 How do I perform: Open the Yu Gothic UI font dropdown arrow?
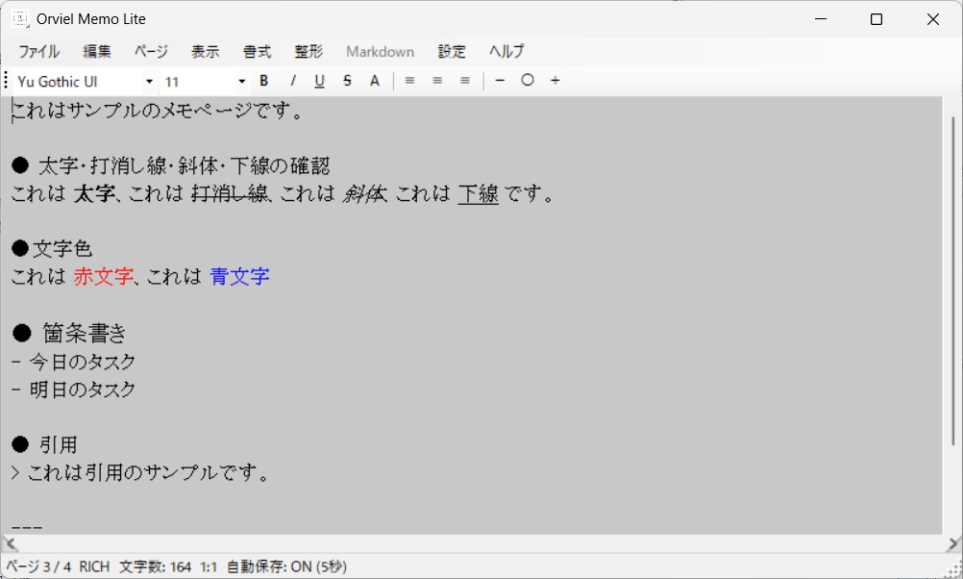click(x=149, y=81)
